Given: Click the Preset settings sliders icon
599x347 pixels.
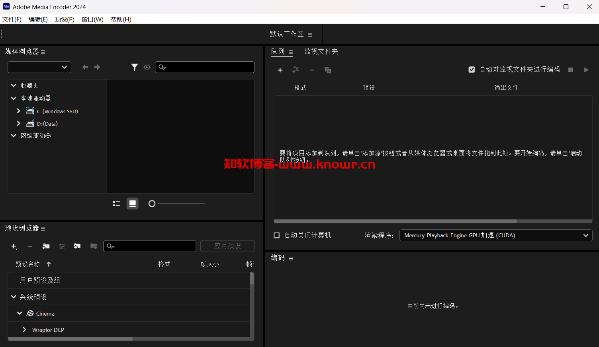Looking at the screenshot, I should click(x=62, y=246).
